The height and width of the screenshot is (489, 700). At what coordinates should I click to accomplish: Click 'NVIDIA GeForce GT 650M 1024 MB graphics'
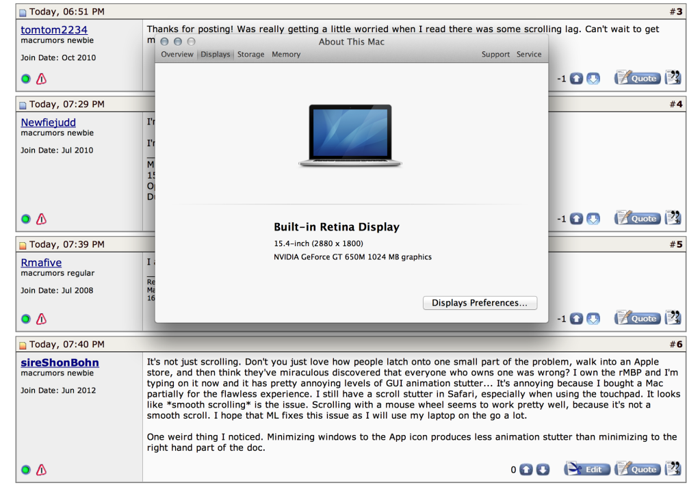click(x=352, y=257)
